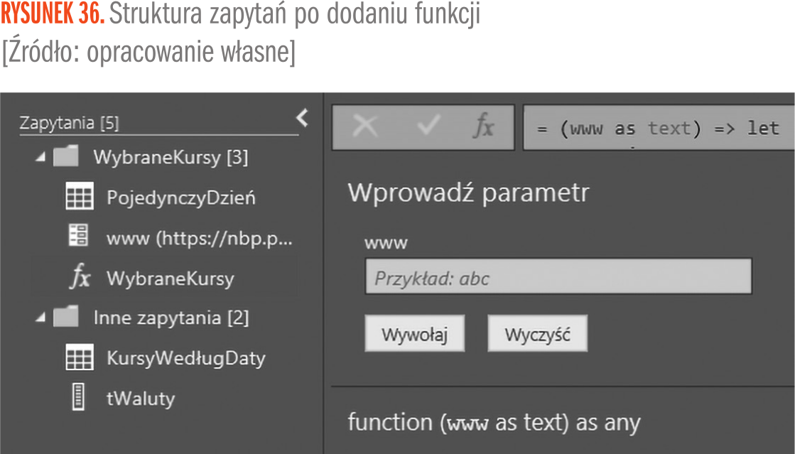This screenshot has height=454, width=795.
Task: Open the KursyWedługDaty query
Action: pos(185,358)
